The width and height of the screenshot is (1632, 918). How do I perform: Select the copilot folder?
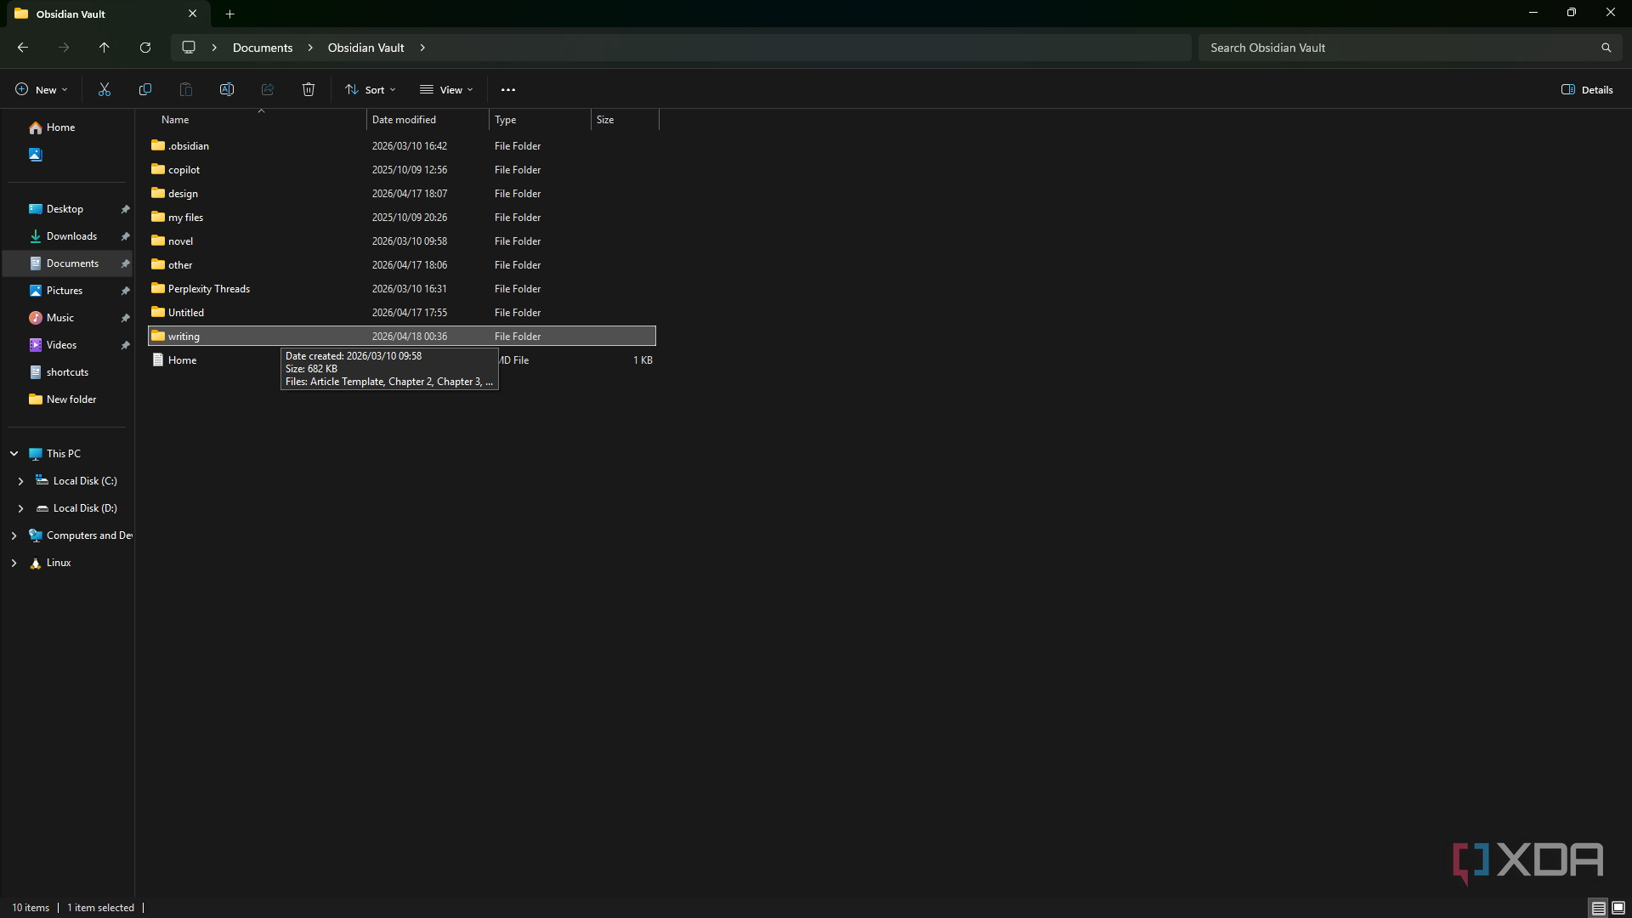(402, 170)
